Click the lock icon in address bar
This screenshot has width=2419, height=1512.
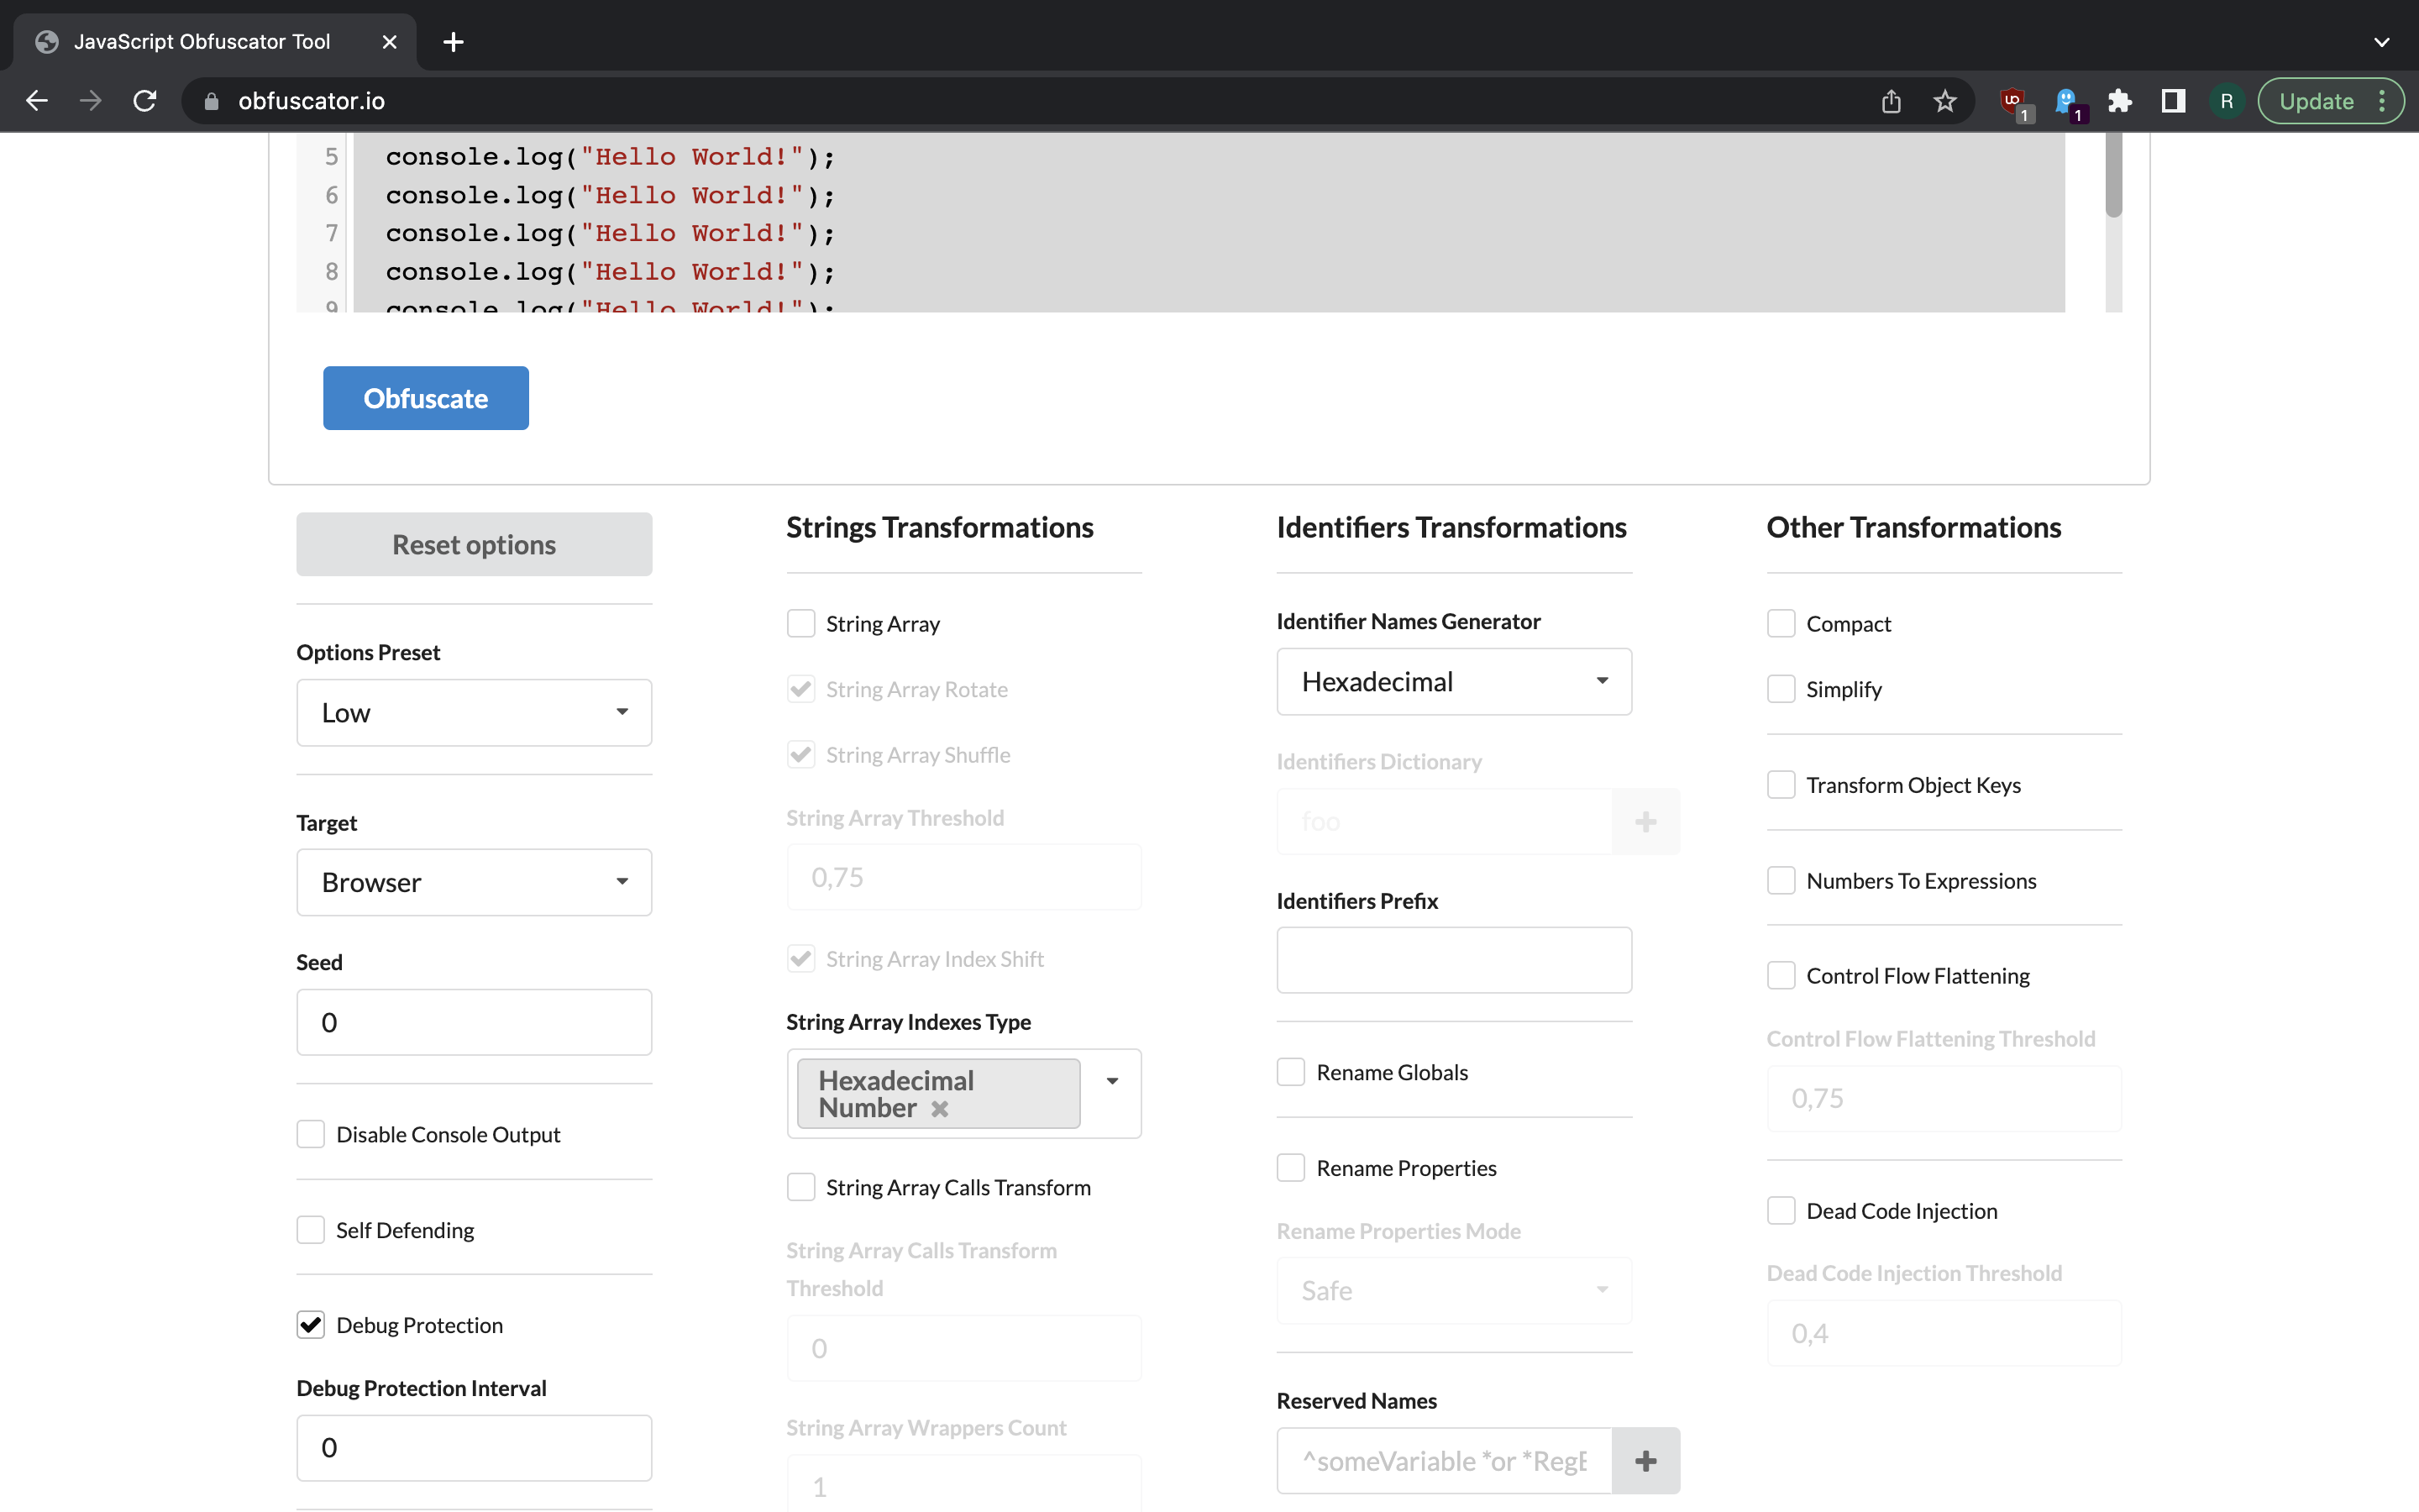[x=211, y=101]
